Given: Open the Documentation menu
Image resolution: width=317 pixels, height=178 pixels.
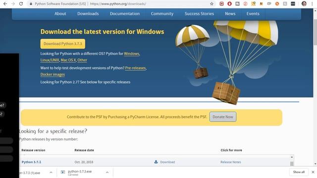Looking at the screenshot, I should point(125,13).
